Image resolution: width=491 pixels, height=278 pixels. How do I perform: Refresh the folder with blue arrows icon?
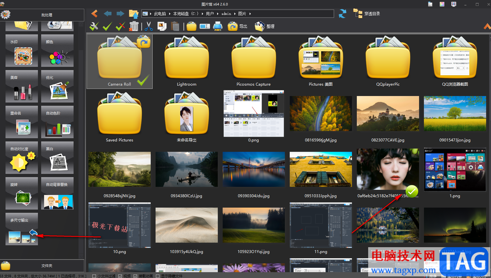click(343, 14)
